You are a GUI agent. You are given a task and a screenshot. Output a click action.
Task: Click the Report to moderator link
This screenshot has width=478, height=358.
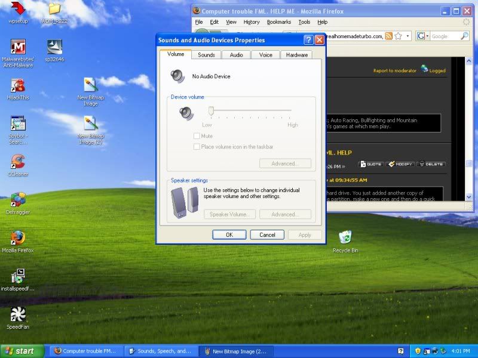[x=395, y=70]
